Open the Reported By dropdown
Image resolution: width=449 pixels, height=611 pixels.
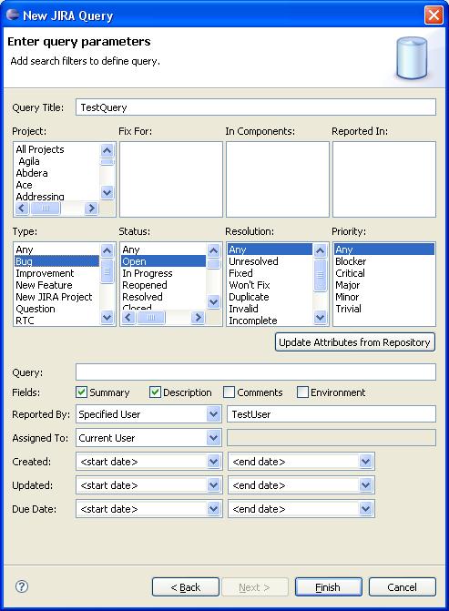point(213,413)
